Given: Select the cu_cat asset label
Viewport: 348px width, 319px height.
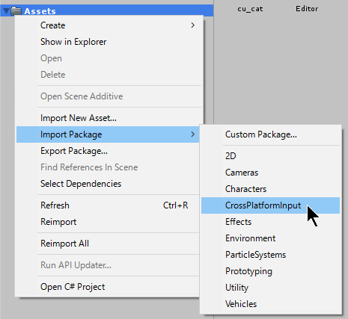Looking at the screenshot, I should pyautogui.click(x=250, y=9).
